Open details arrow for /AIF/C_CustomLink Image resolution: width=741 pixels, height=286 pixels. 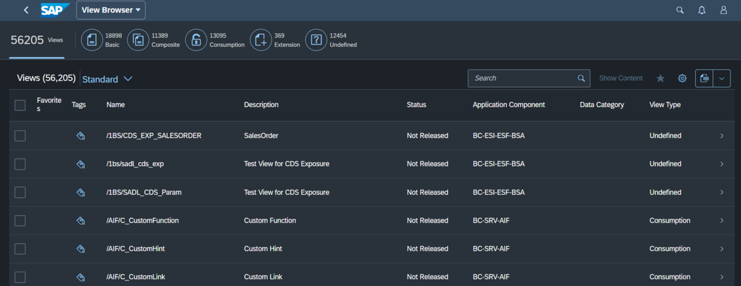[722, 277]
